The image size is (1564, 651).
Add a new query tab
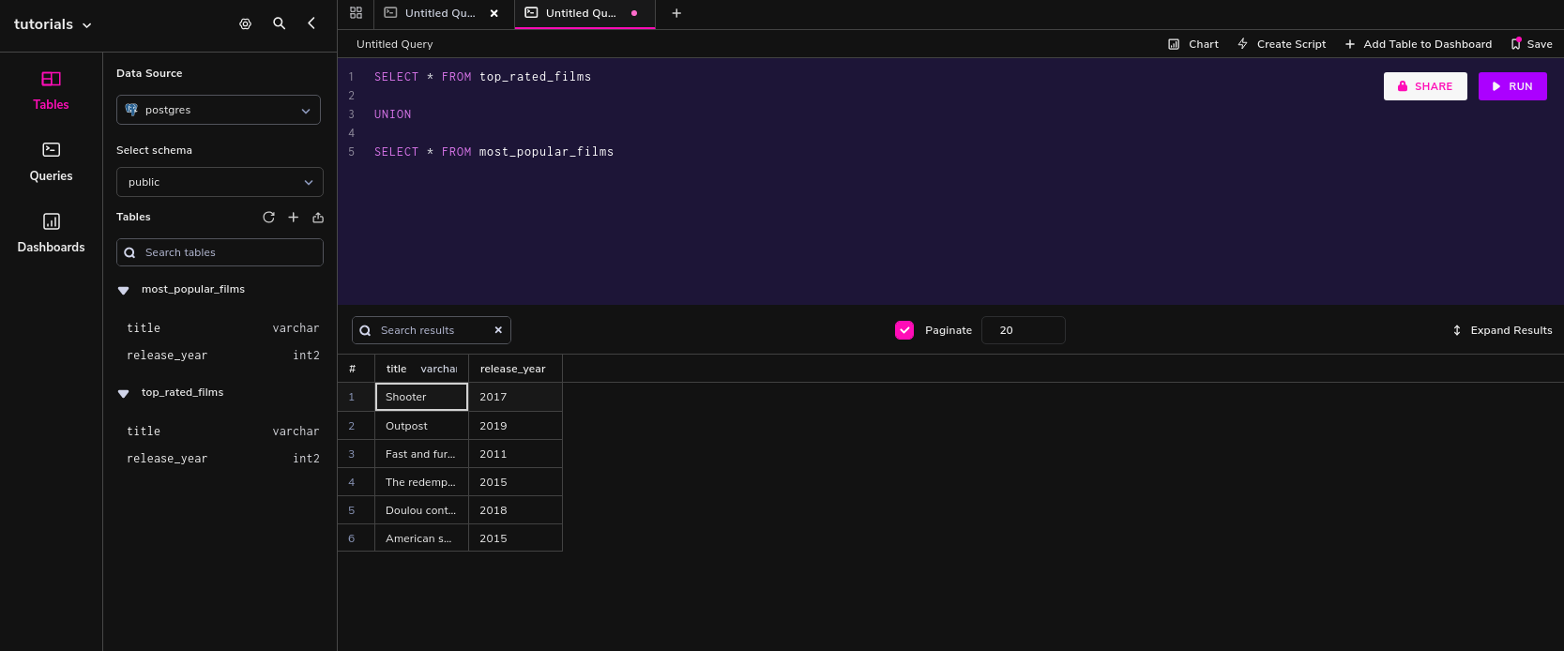[x=676, y=13]
